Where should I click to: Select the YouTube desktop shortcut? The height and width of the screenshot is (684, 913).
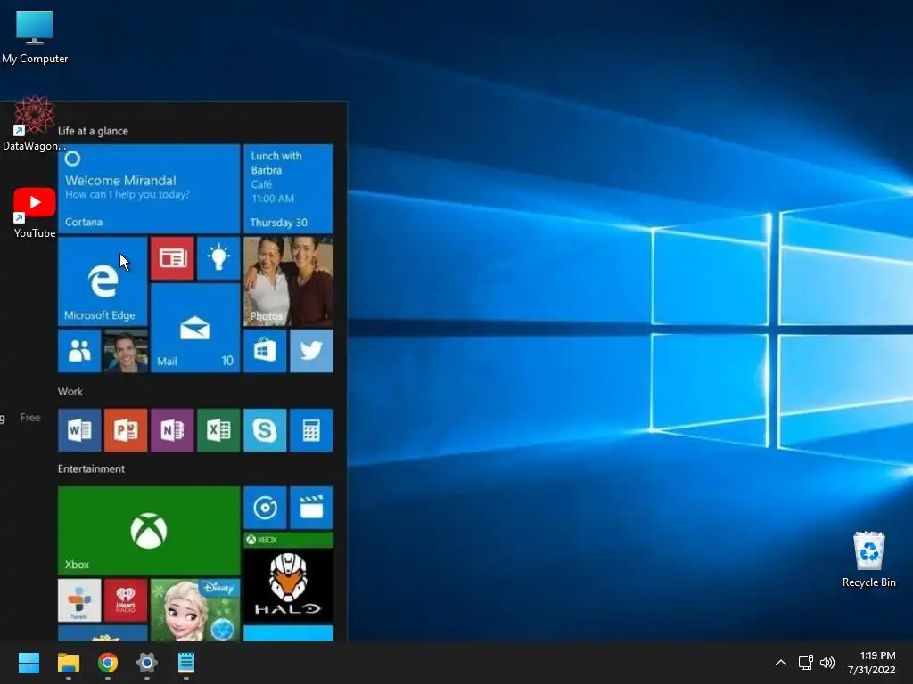coord(35,212)
